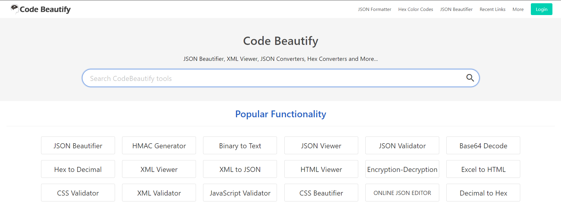
Task: Click the large Code Beautify page title
Action: click(280, 41)
